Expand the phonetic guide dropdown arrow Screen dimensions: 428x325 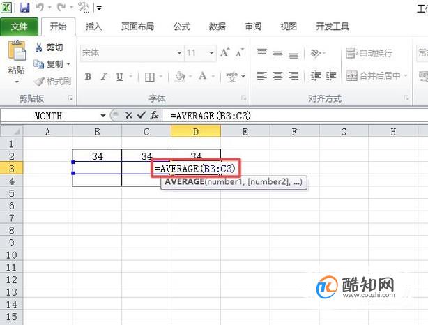coord(243,77)
